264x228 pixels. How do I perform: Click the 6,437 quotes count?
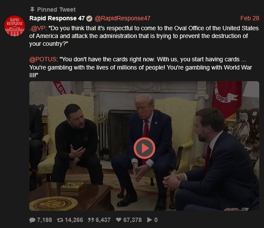(x=103, y=220)
